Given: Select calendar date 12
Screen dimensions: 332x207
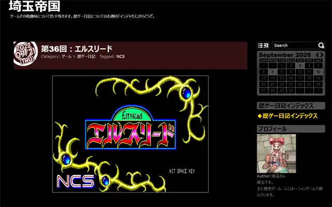Looking at the screenshot, I should tap(318, 72).
